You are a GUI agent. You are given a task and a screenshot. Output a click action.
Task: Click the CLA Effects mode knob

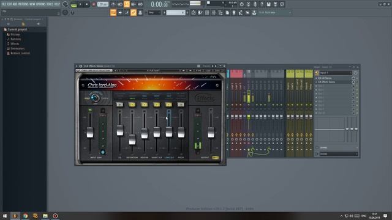tap(95, 98)
